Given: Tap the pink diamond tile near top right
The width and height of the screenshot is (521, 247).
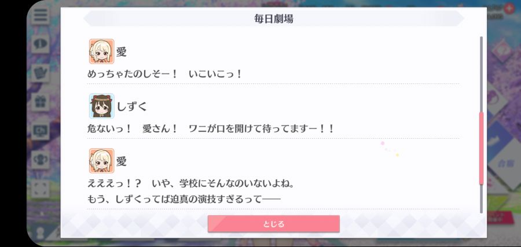Looking at the screenshot, I should 502,50.
